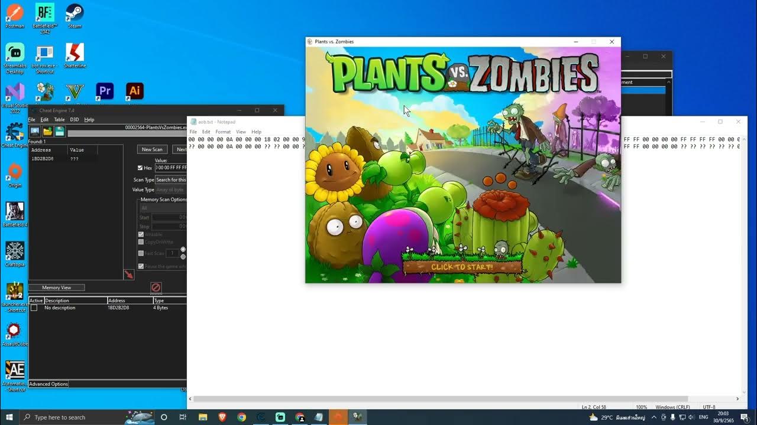Click the weather 29°C widget on taskbar

[x=617, y=417]
